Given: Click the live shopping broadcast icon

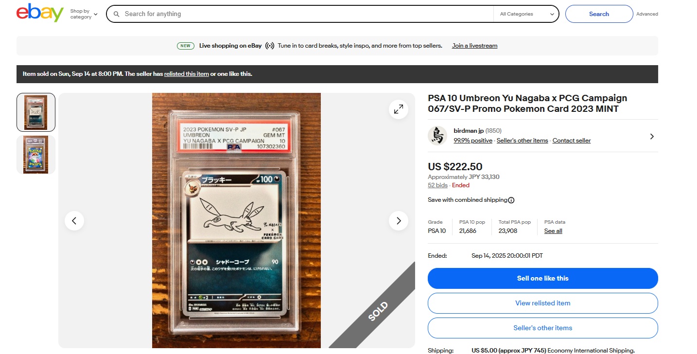Looking at the screenshot, I should pyautogui.click(x=270, y=46).
